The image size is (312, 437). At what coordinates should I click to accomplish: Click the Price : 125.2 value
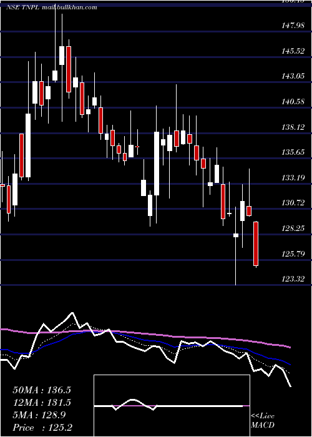pos(42,428)
